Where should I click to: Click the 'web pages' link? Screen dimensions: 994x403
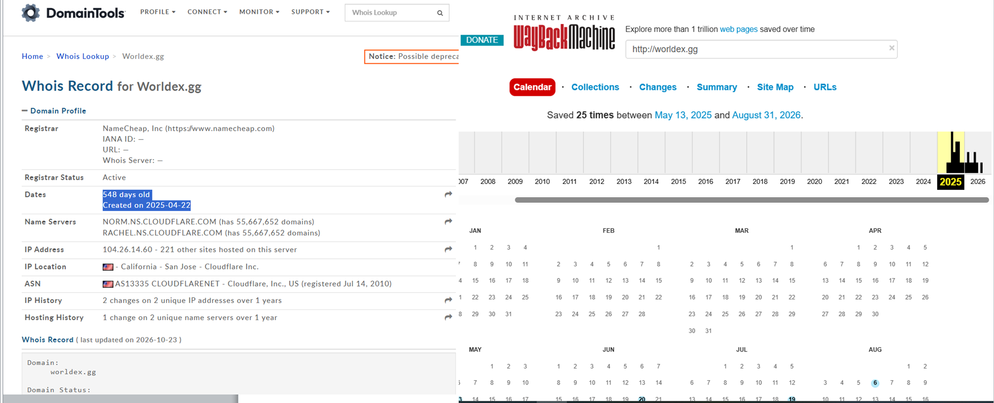(739, 29)
